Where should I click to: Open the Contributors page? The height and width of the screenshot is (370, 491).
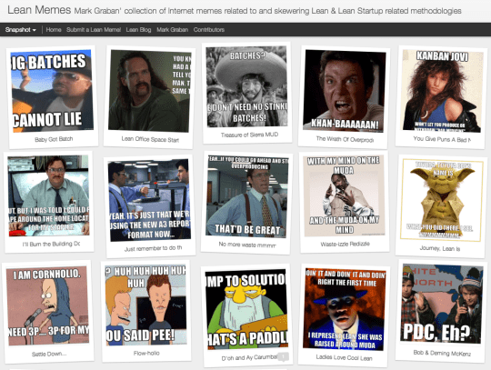click(209, 30)
